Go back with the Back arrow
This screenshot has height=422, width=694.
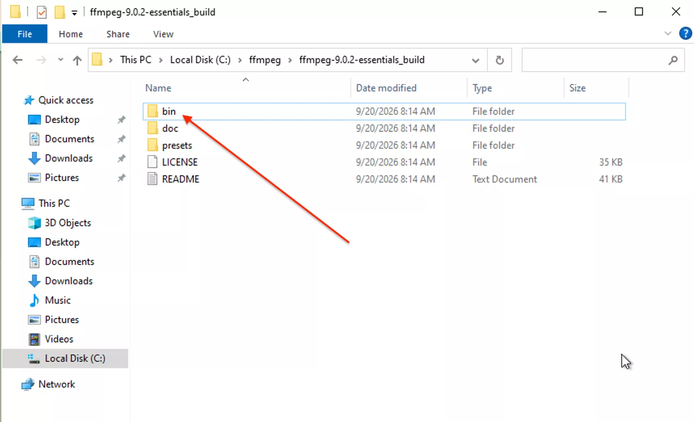[17, 60]
